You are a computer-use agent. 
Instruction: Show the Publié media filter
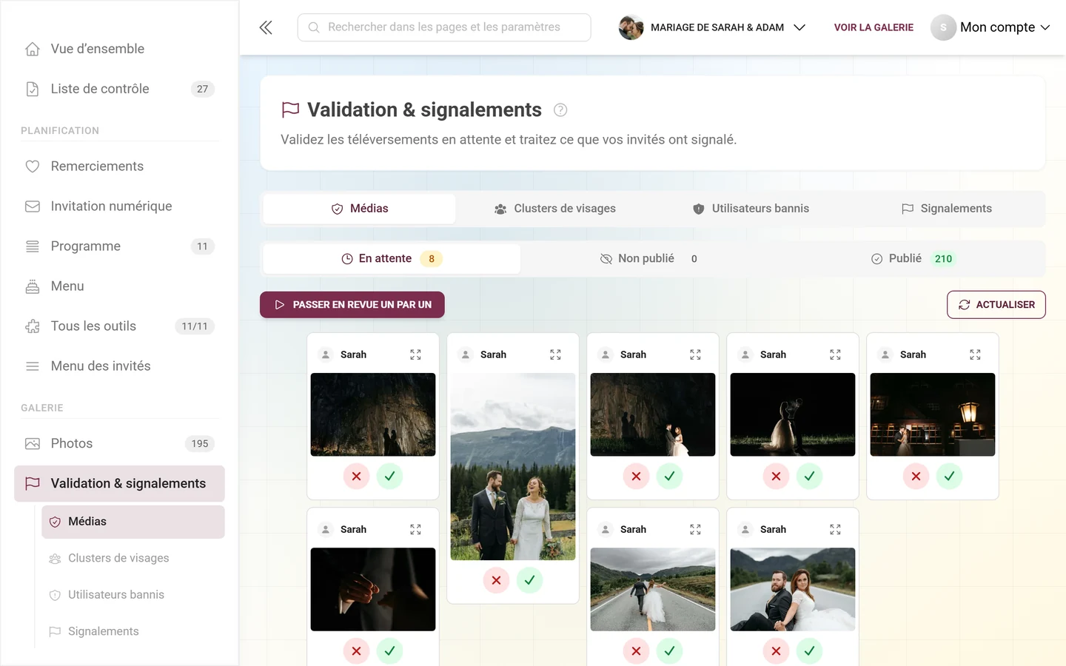click(x=913, y=259)
